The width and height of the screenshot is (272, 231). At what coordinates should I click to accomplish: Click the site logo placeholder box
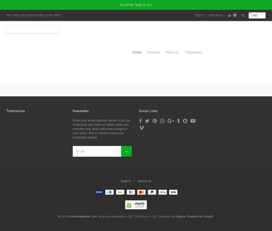[33, 29]
